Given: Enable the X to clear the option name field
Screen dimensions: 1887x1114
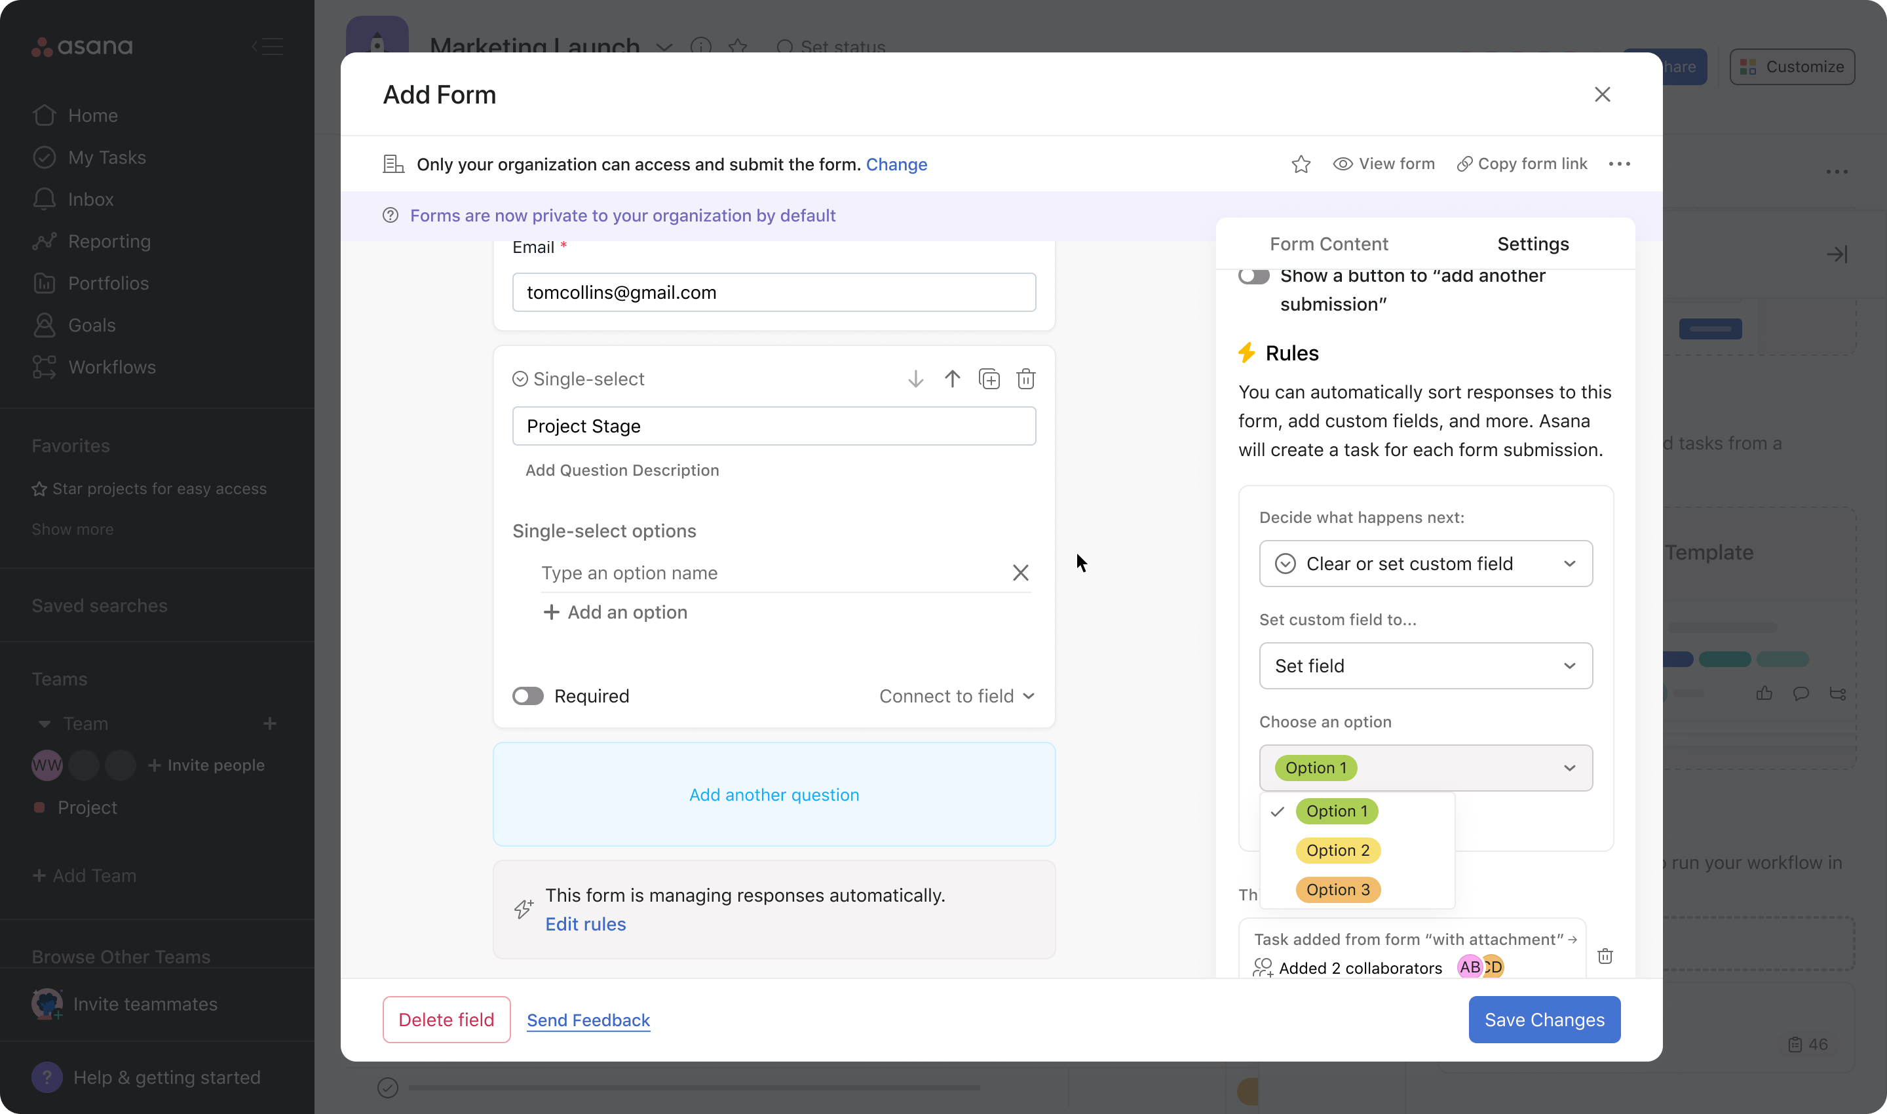Looking at the screenshot, I should pyautogui.click(x=1021, y=571).
